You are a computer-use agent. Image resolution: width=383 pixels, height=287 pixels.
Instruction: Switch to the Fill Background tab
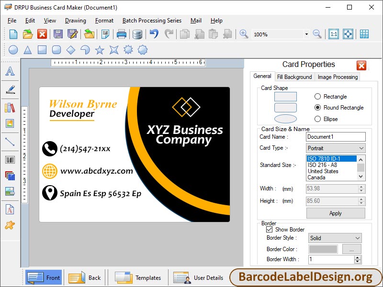pyautogui.click(x=294, y=77)
